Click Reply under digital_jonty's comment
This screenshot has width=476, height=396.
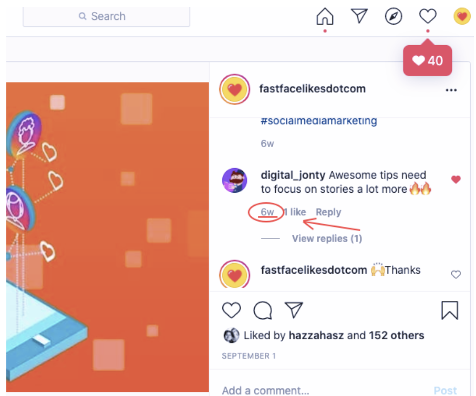328,212
